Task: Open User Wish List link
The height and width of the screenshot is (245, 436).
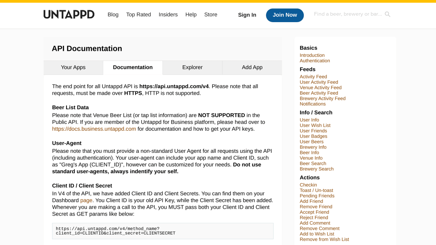Action: point(315,126)
